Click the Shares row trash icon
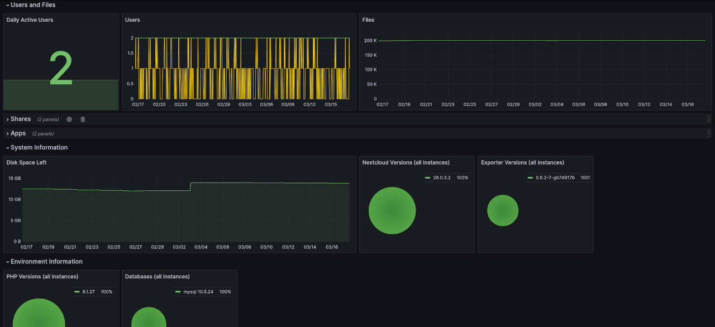This screenshot has width=715, height=327. (x=83, y=119)
